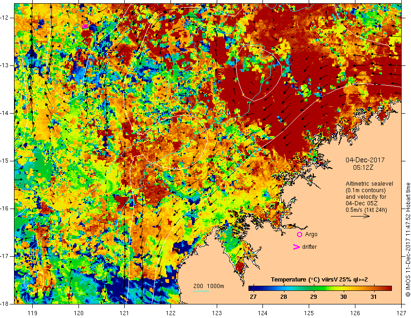Click the '200 1000m' depth legend text

click(x=209, y=286)
